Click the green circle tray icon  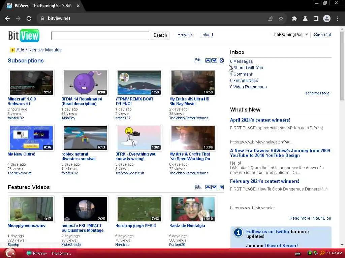click(310, 253)
